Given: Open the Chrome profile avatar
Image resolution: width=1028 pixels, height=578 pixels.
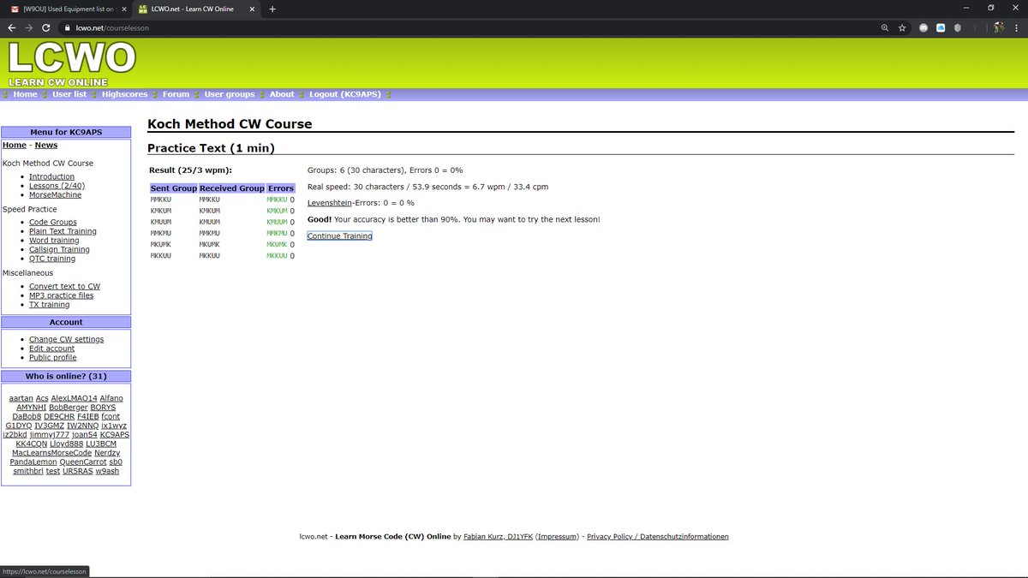Looking at the screenshot, I should (x=999, y=27).
